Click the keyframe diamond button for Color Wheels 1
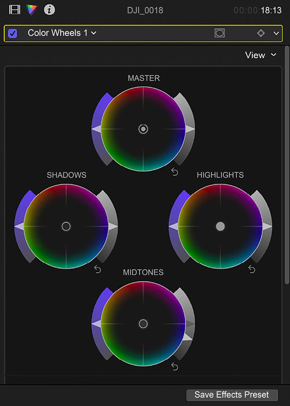Image resolution: width=290 pixels, height=406 pixels. (x=261, y=33)
